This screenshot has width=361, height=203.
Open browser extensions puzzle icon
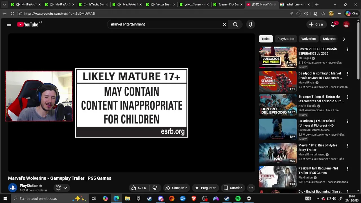[x=306, y=14]
